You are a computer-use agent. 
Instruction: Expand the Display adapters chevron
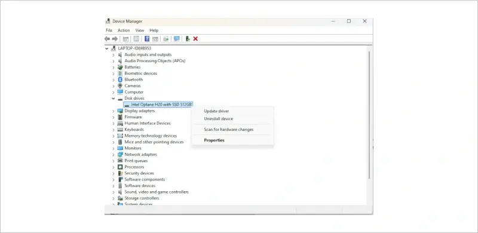114,111
